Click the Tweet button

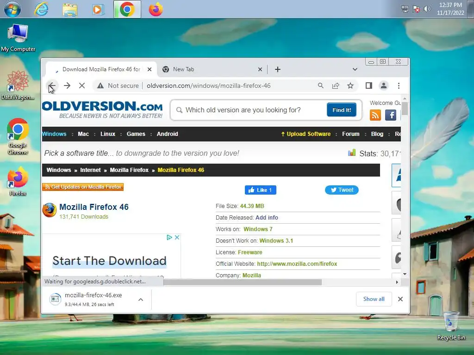point(342,190)
